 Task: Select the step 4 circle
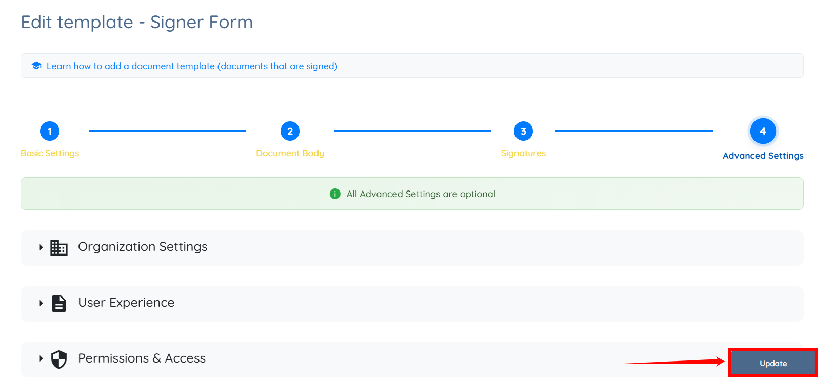763,131
